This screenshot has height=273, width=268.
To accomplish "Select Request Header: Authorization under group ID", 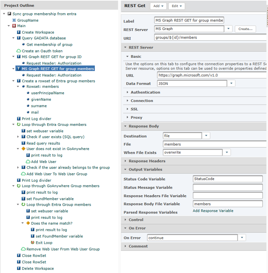I will pyautogui.click(x=54, y=63).
